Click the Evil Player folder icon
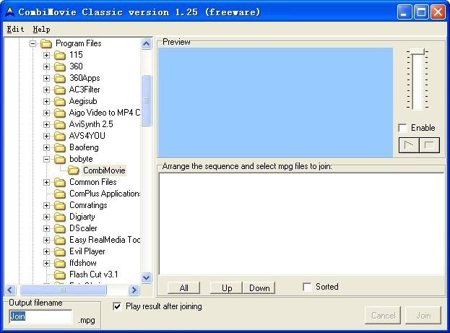 (x=60, y=251)
